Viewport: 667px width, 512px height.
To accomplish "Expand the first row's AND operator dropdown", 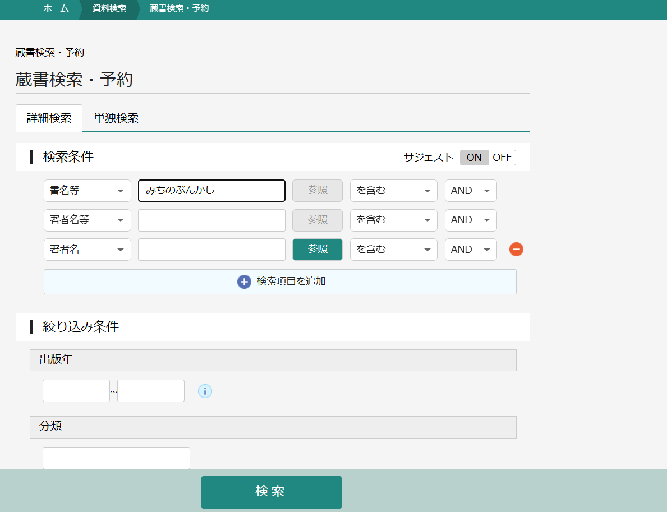I will coord(471,191).
